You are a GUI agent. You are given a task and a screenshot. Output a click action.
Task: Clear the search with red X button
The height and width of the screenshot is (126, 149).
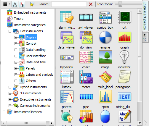(91, 4)
